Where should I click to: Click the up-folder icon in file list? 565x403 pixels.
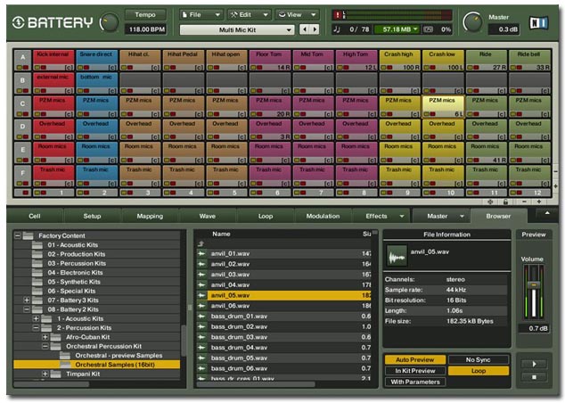(201, 244)
